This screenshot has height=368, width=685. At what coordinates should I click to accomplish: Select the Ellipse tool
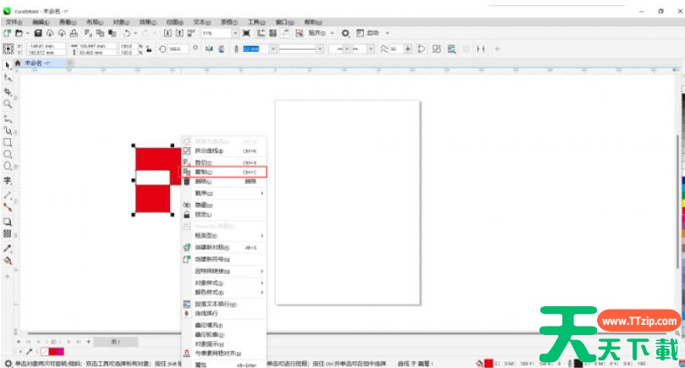[7, 155]
